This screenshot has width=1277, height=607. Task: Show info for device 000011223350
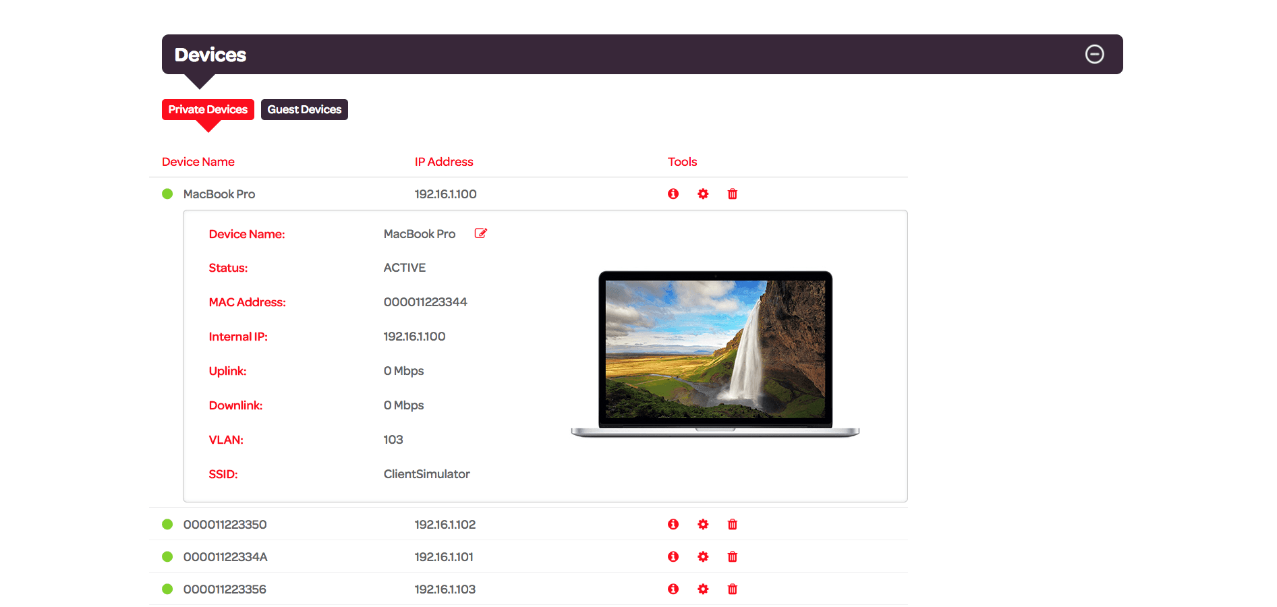tap(673, 524)
